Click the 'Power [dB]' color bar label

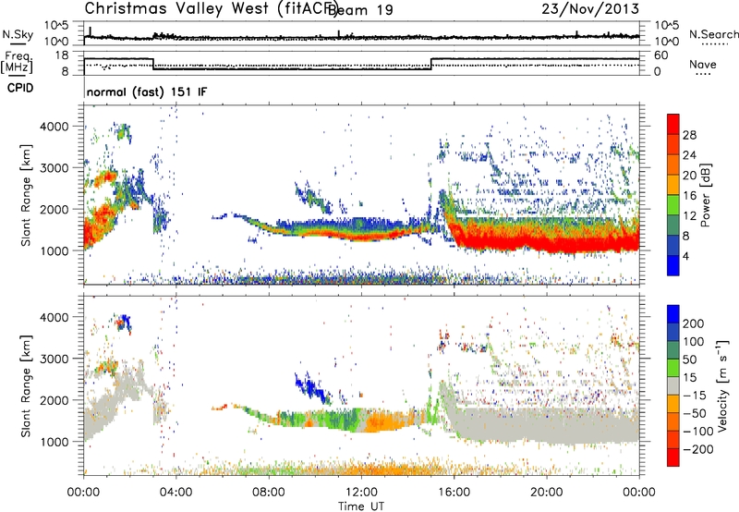click(x=706, y=195)
